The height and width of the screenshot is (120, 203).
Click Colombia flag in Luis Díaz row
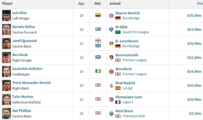click(98, 15)
